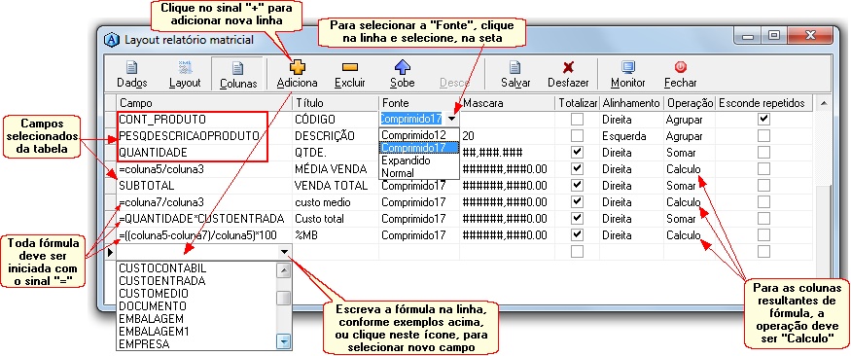Image resolution: width=851 pixels, height=356 pixels.
Task: Remove row with Excluir minus icon
Action: coord(349,67)
